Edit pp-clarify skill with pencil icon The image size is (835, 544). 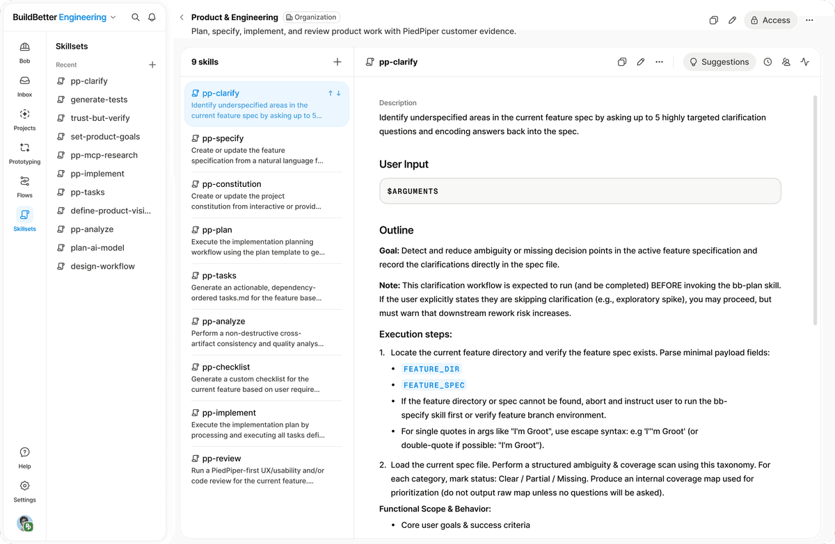(x=641, y=62)
